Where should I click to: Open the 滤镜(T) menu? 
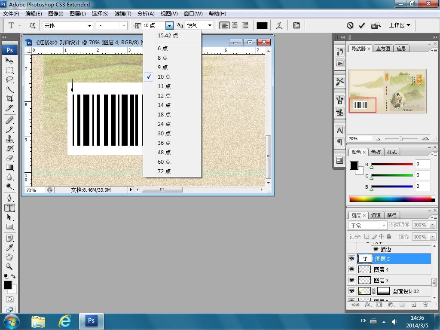tap(123, 14)
